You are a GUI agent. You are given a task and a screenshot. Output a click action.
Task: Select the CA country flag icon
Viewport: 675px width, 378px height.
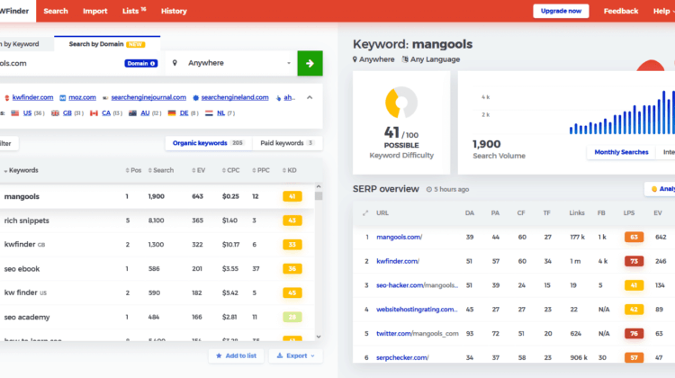coord(94,113)
